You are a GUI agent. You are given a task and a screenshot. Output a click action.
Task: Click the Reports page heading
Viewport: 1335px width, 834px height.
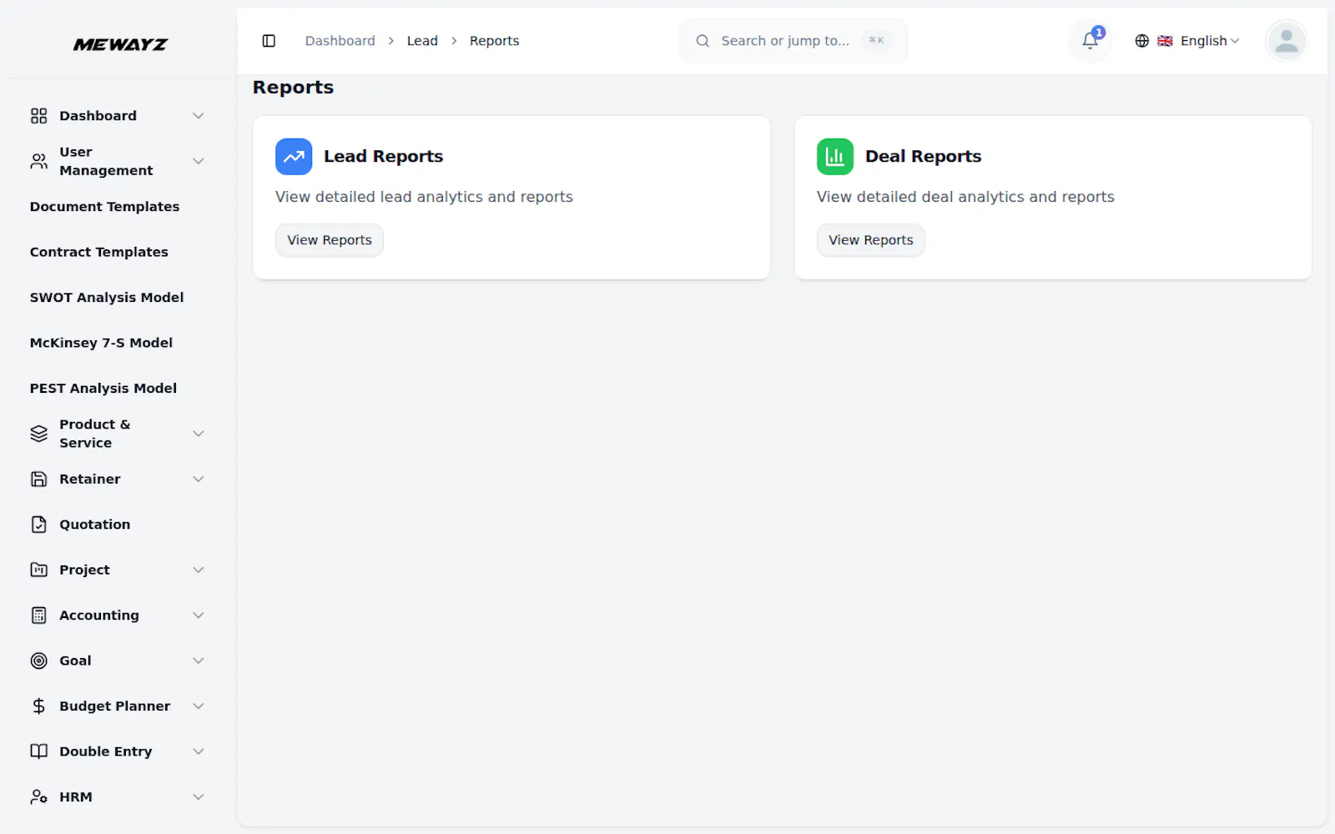293,88
